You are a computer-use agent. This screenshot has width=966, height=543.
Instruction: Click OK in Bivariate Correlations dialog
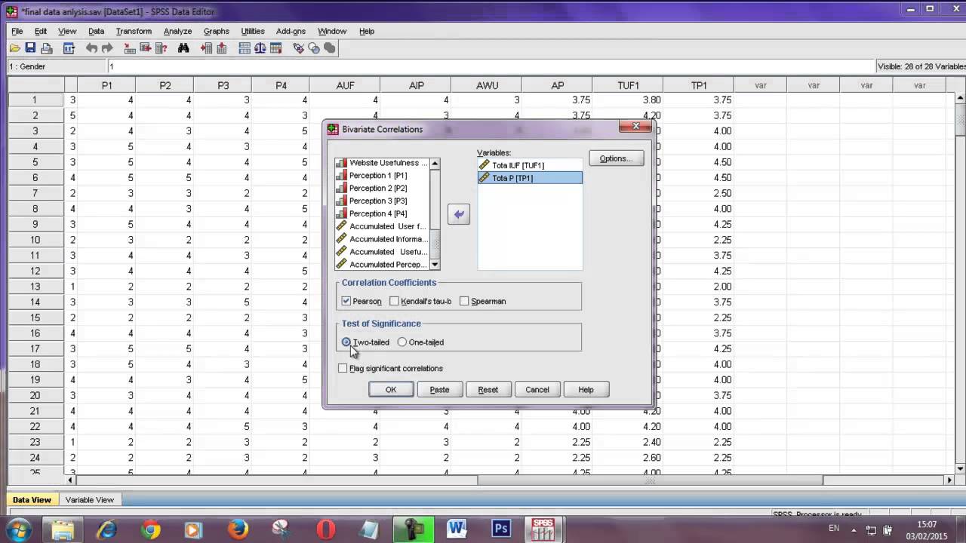coord(391,389)
